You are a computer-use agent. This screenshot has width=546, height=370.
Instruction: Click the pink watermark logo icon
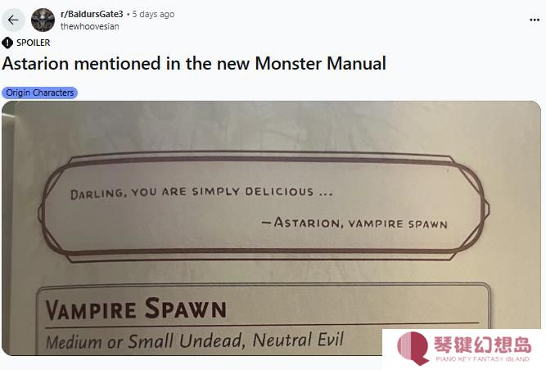(413, 348)
